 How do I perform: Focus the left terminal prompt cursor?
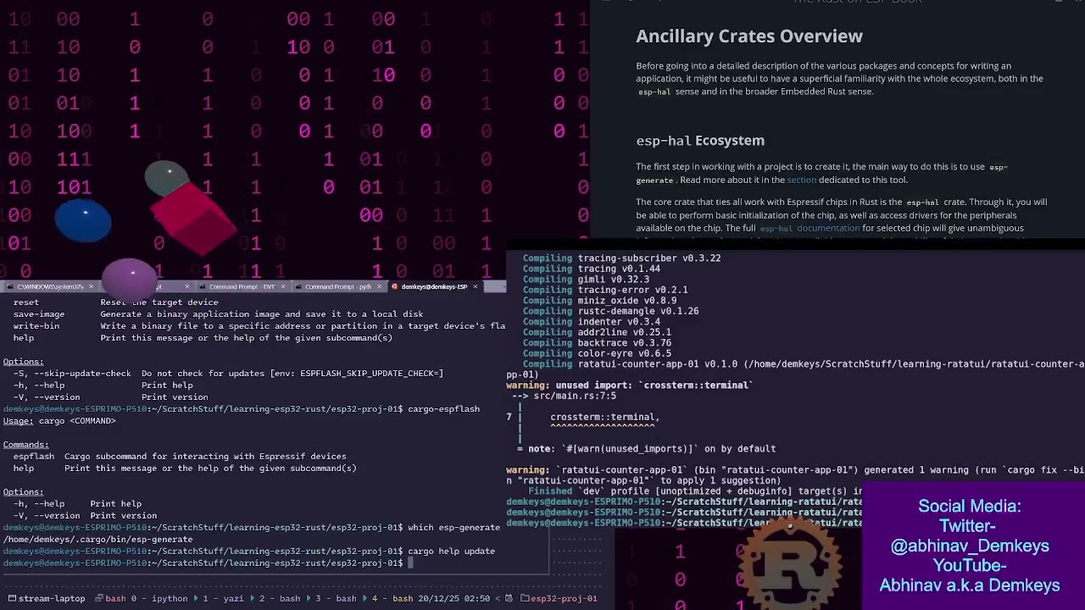coord(410,563)
